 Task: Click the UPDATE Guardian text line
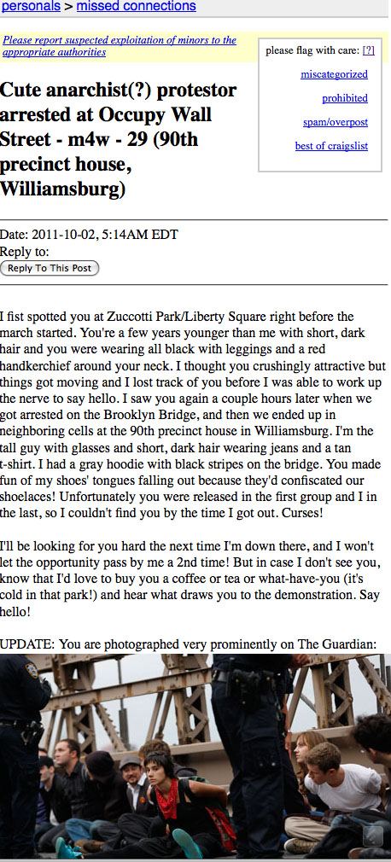pyautogui.click(x=188, y=644)
